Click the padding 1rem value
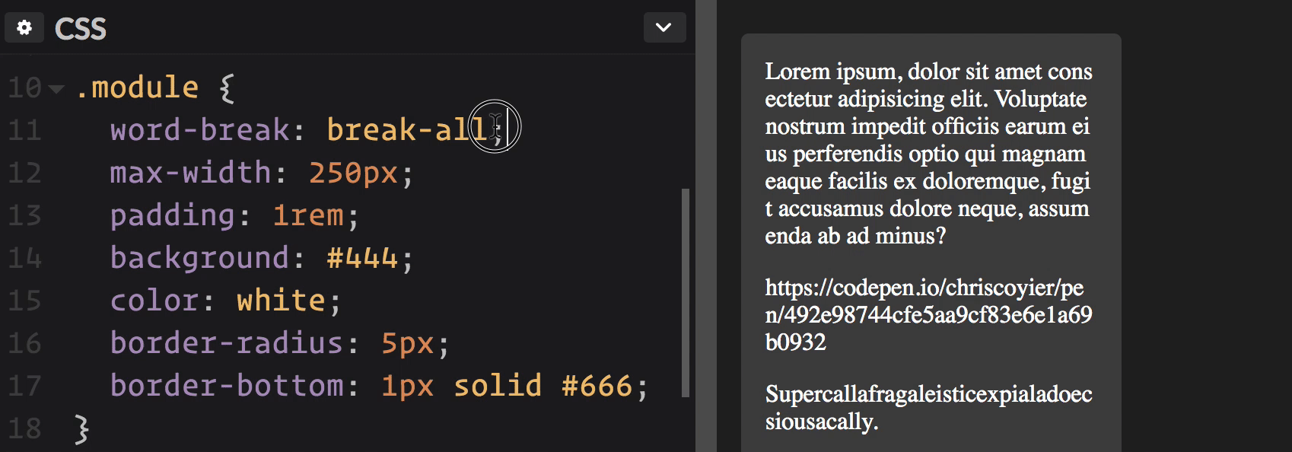 (307, 215)
